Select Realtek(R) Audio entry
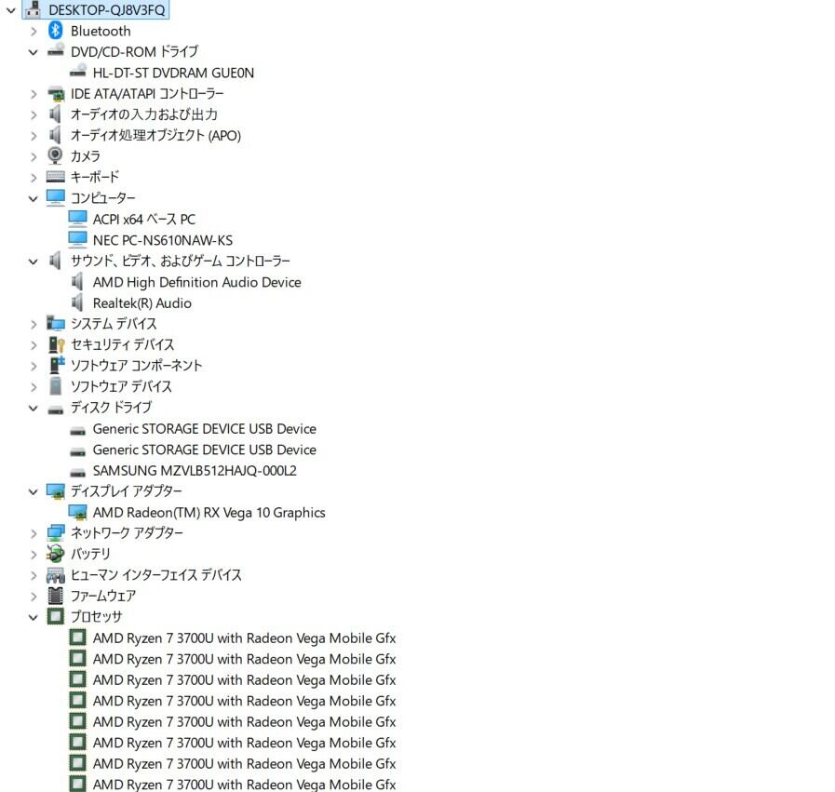The image size is (835, 792). pos(142,302)
